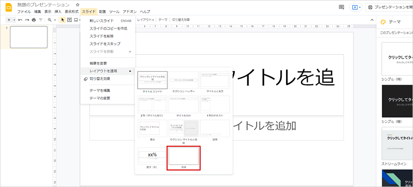
Task: Open the ヘルプ menu
Action: tap(145, 11)
